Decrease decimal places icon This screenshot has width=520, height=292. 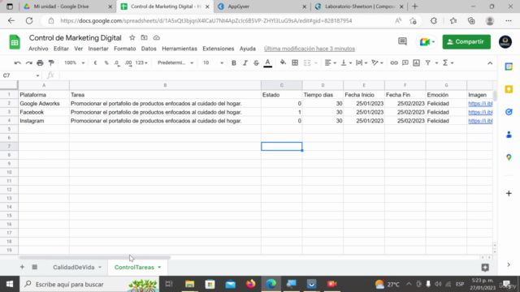pos(117,63)
